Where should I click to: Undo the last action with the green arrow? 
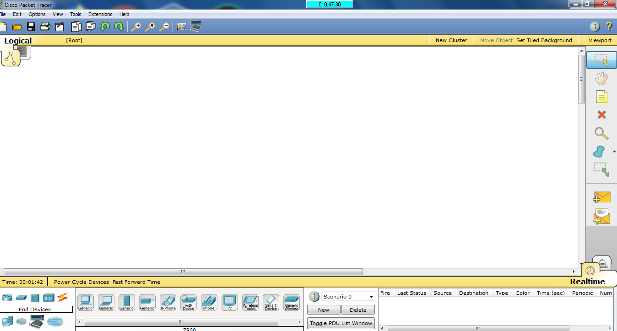pos(105,27)
